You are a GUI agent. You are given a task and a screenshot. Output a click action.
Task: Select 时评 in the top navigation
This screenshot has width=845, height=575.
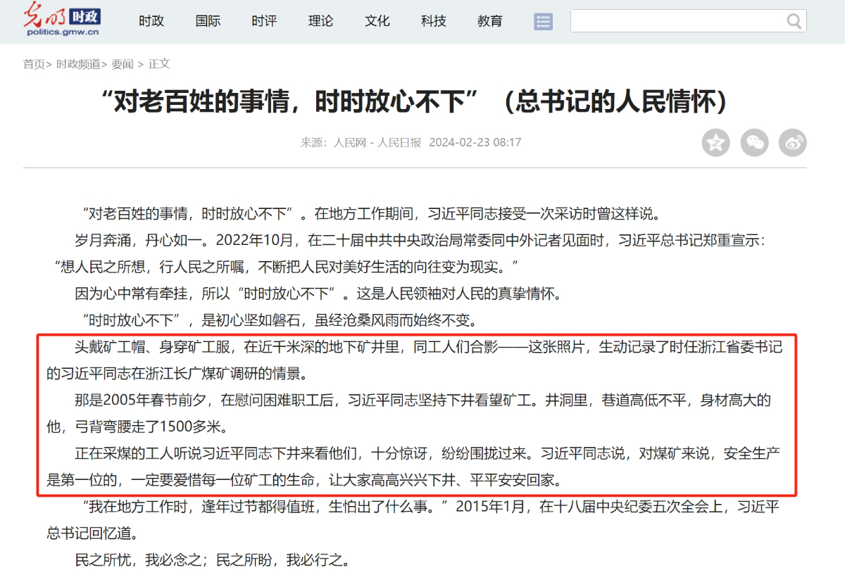click(264, 21)
